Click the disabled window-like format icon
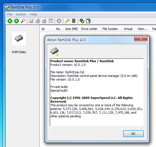 (51, 21)
